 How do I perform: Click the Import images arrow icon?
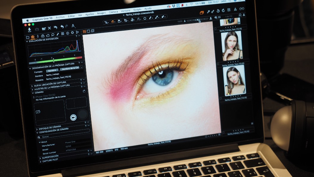[29, 30]
